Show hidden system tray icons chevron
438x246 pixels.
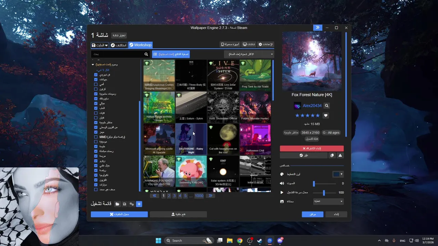coord(379,241)
